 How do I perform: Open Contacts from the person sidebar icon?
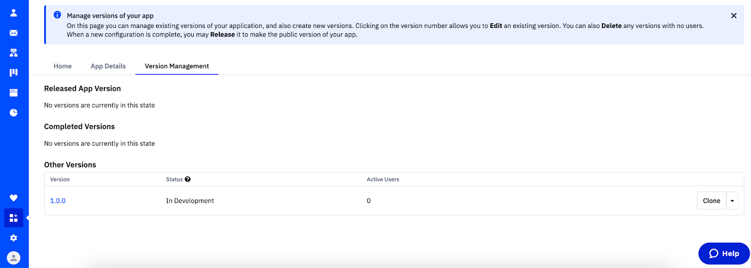click(14, 13)
